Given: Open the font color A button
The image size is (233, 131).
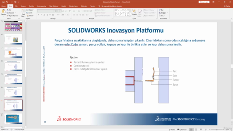Looking at the screenshot, I should pos(68,15).
